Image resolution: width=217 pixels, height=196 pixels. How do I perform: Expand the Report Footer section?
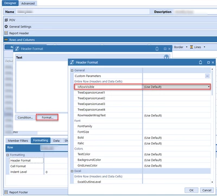tap(36, 192)
